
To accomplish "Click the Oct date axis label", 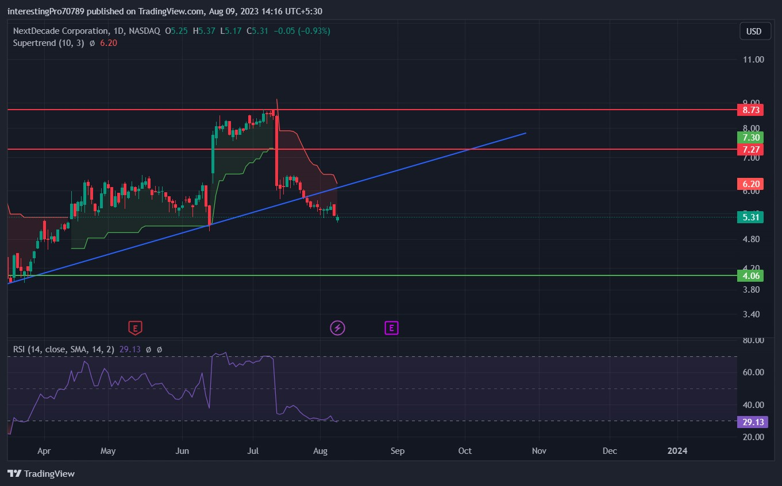I will click(x=465, y=451).
